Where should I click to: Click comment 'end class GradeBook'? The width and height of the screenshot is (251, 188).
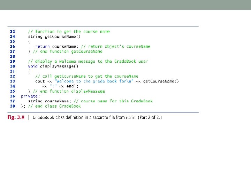pyautogui.click(x=54, y=106)
